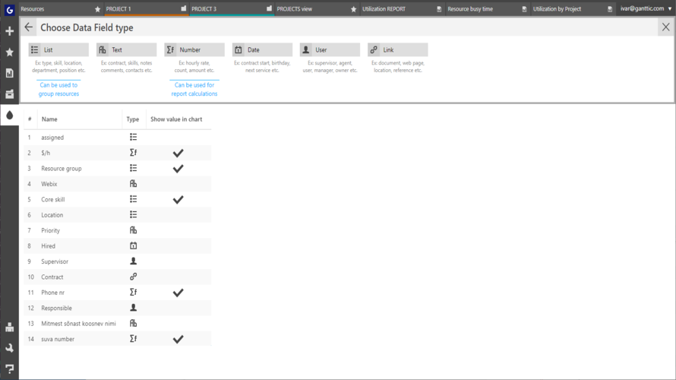Switch to the Resources tab

61,8
